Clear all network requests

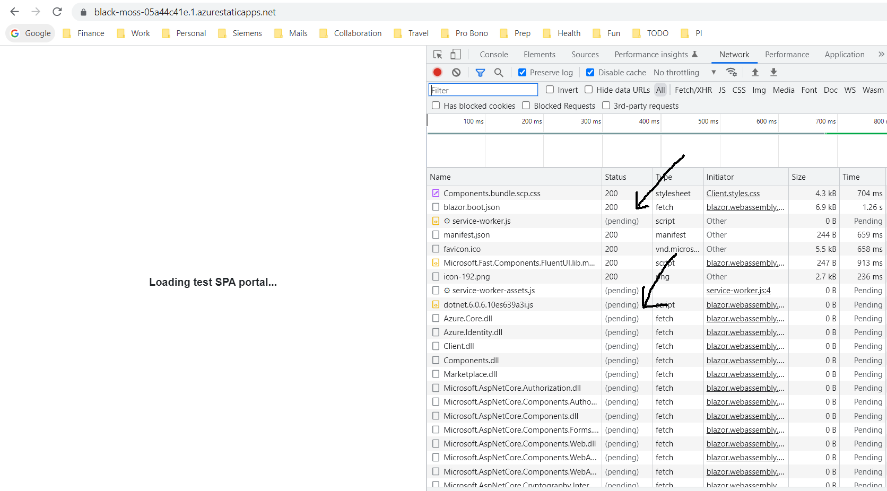point(456,72)
